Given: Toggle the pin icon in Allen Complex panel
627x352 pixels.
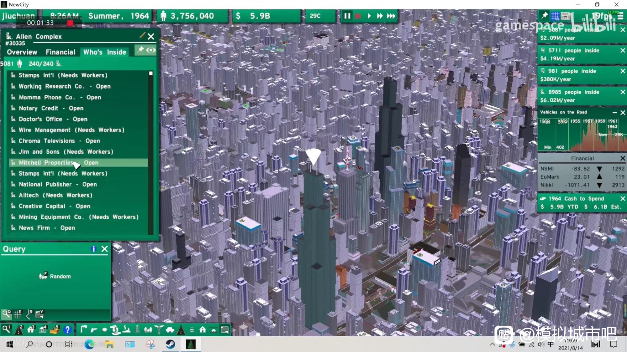Looking at the screenshot, I should [141, 50].
